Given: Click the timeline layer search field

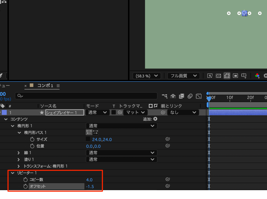Looking at the screenshot, I should click(86, 96).
